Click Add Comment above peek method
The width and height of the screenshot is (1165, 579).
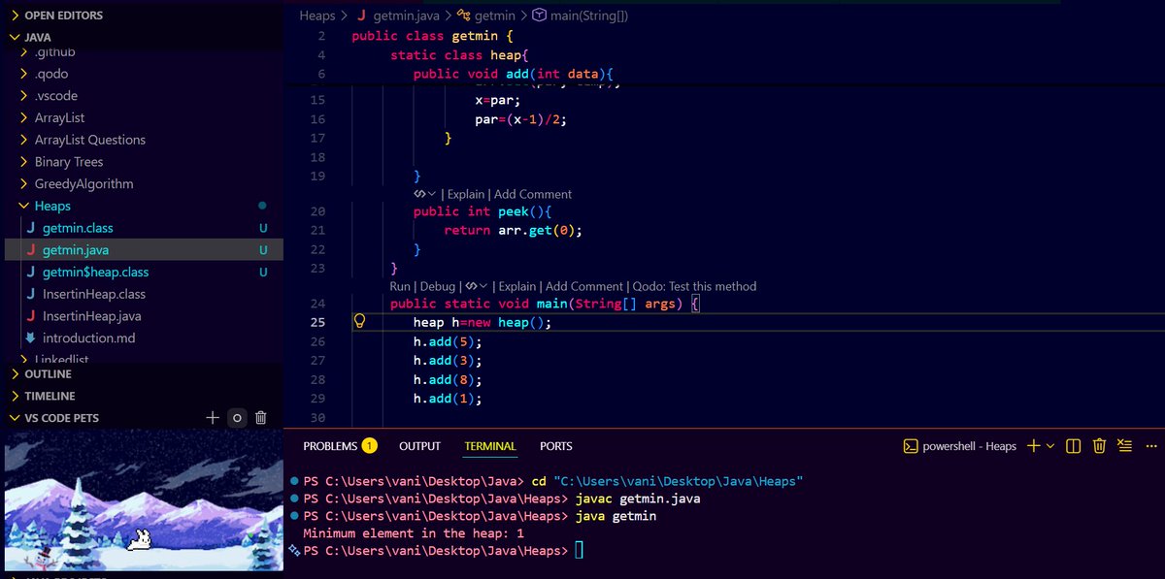(533, 194)
